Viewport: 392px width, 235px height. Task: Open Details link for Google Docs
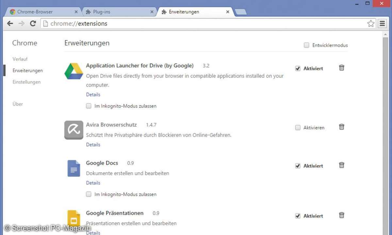point(93,183)
